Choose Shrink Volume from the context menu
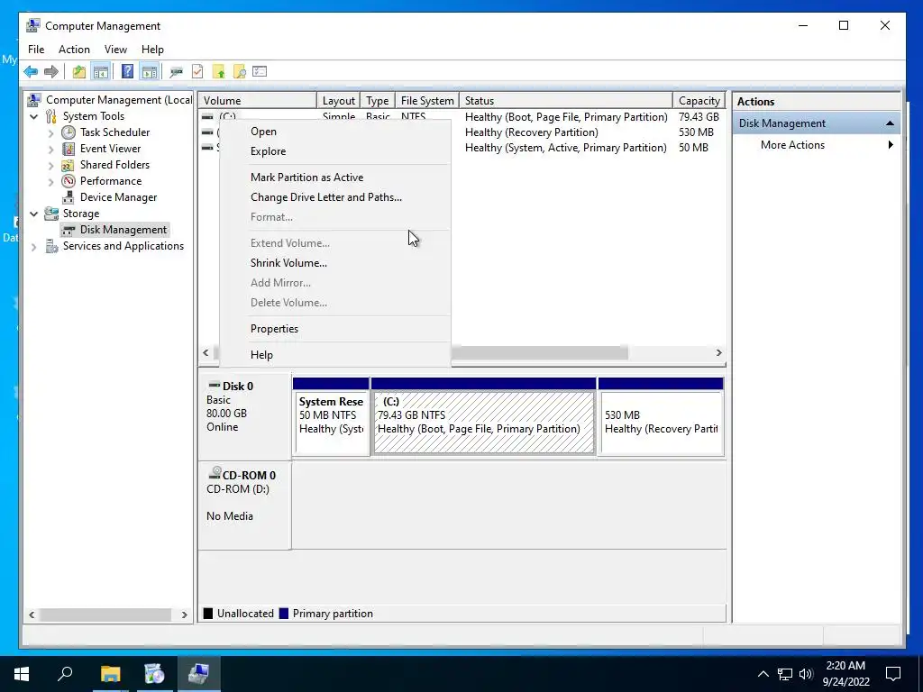923x692 pixels. tap(334, 263)
